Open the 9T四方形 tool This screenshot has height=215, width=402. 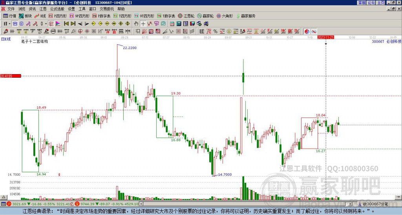[x=144, y=16]
